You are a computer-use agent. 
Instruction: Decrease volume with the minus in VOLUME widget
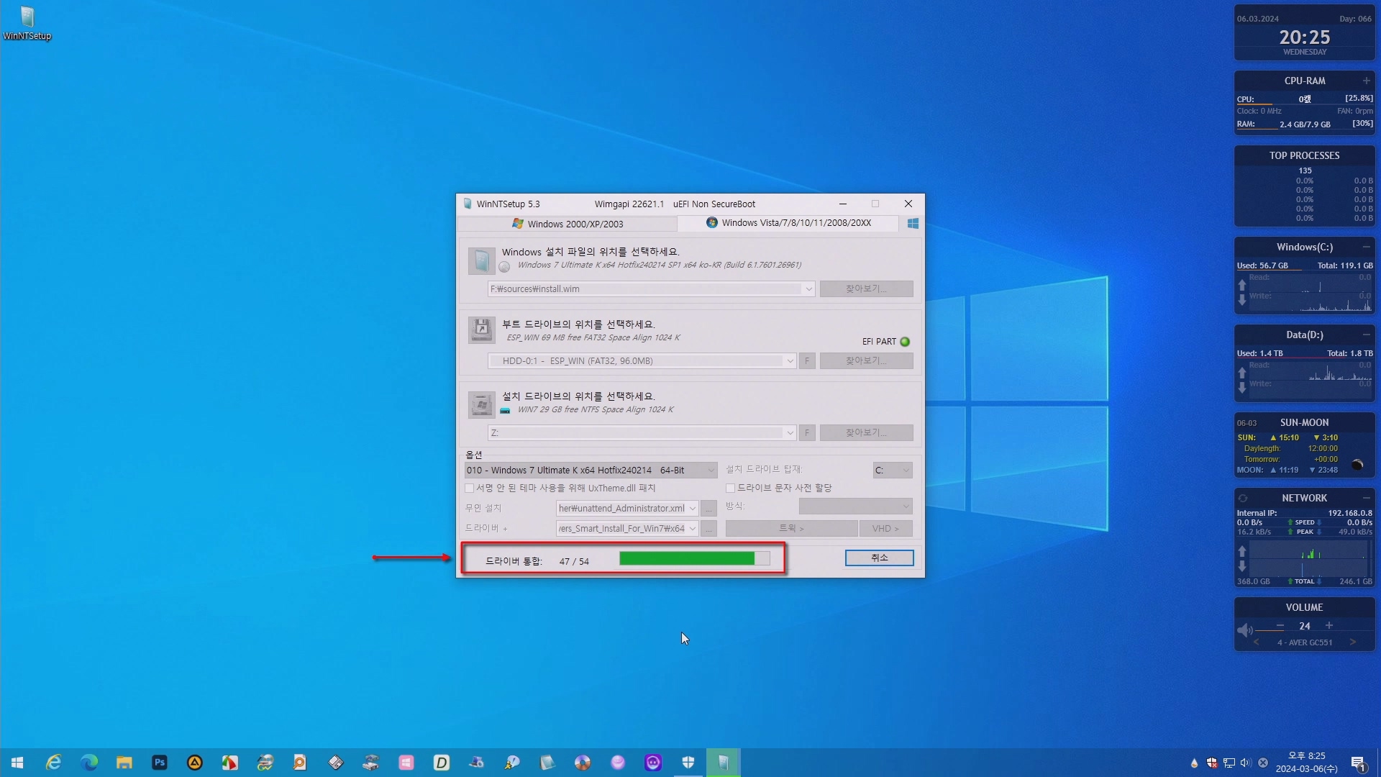pyautogui.click(x=1280, y=626)
